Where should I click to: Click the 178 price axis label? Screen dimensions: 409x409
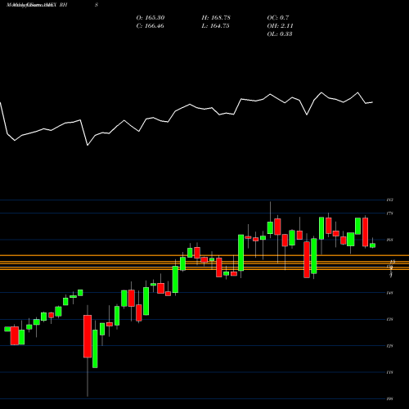[x=389, y=213]
